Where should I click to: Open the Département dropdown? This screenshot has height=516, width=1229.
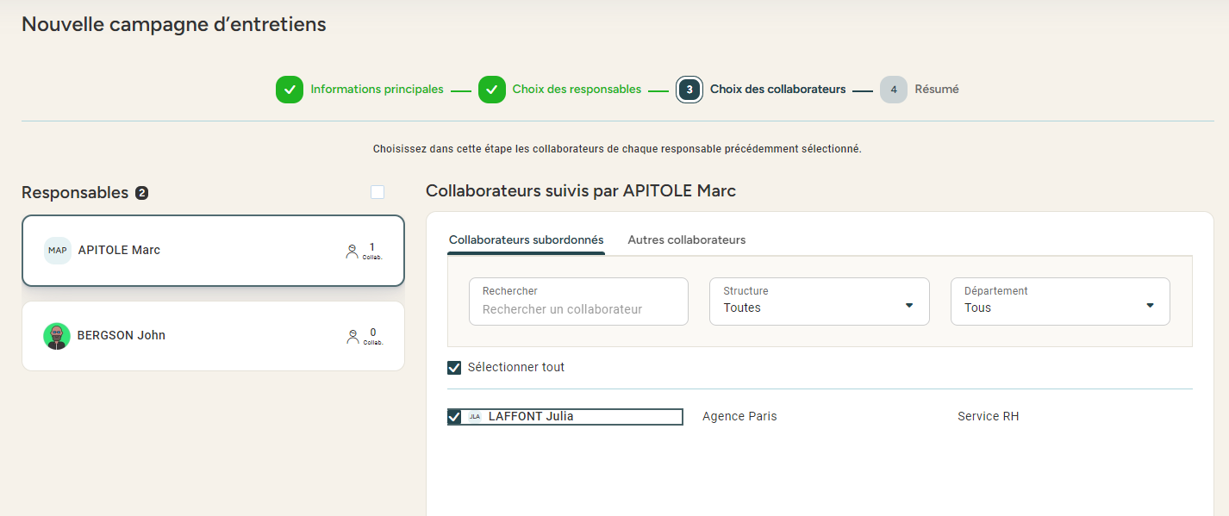click(1059, 302)
